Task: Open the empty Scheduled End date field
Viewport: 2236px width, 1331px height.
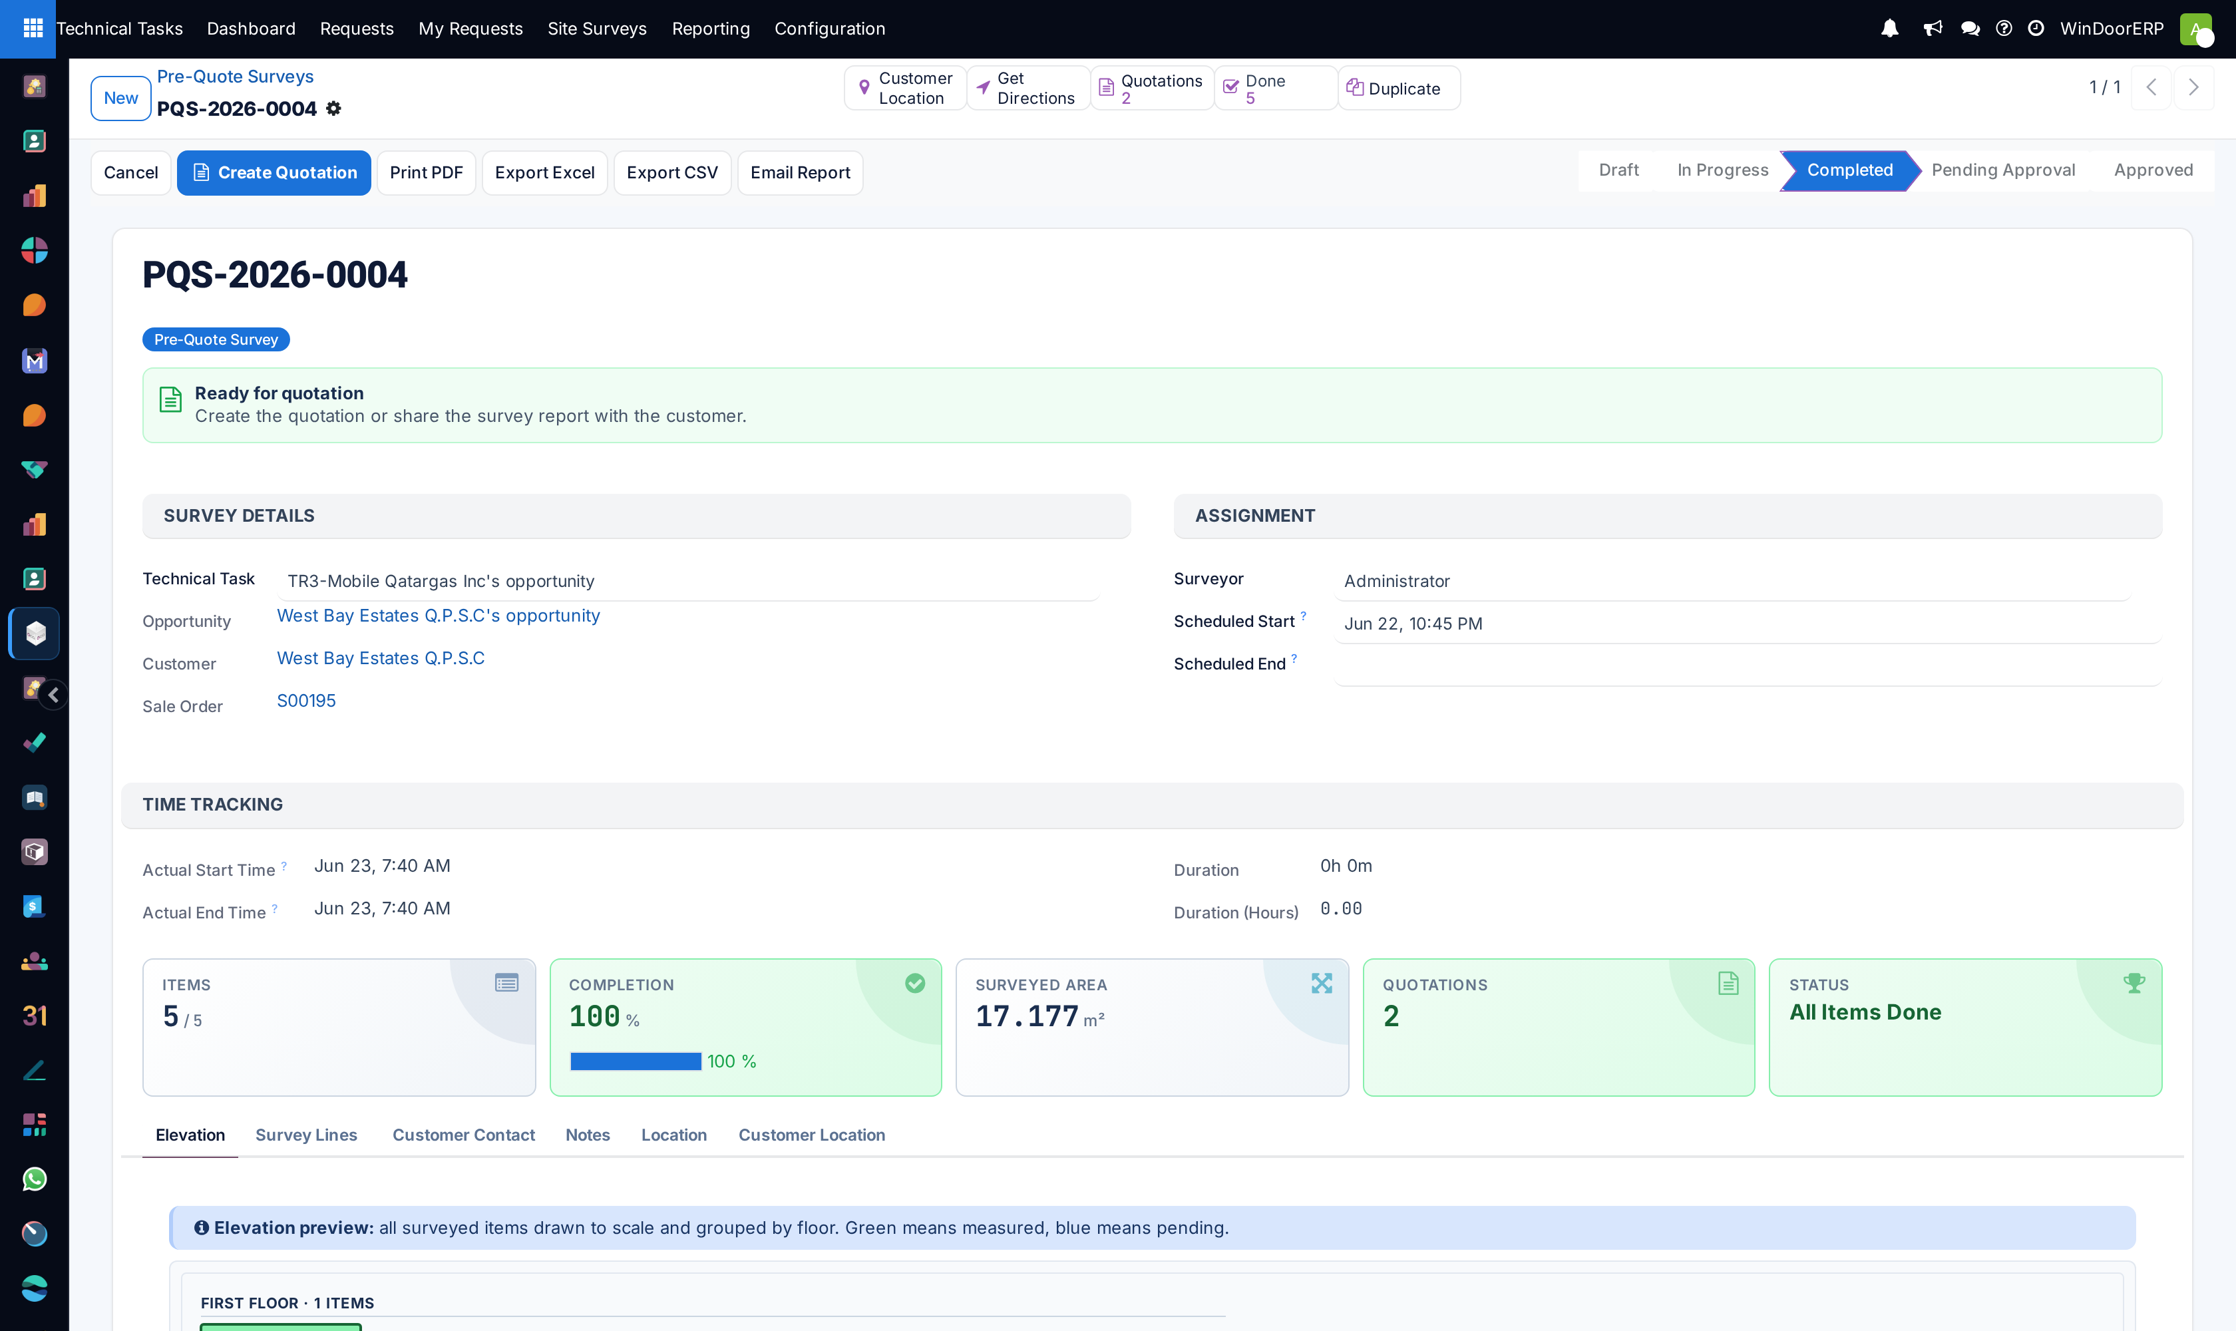Action: coord(1748,665)
